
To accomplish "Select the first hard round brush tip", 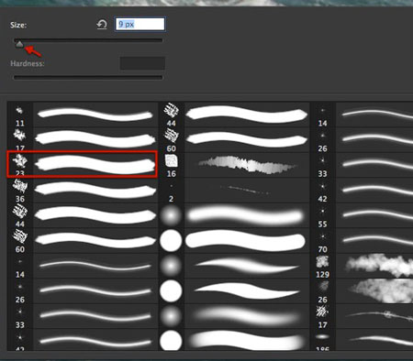I will coord(171,241).
